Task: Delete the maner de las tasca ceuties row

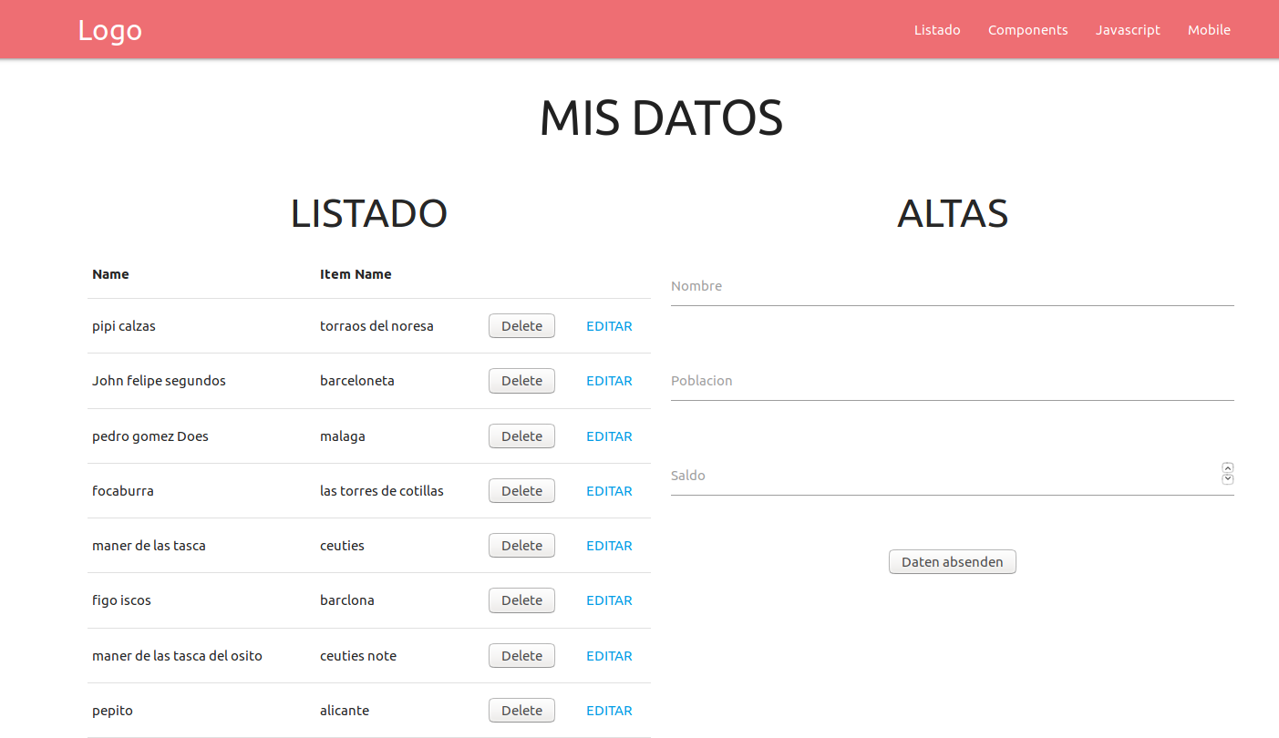Action: click(x=521, y=546)
